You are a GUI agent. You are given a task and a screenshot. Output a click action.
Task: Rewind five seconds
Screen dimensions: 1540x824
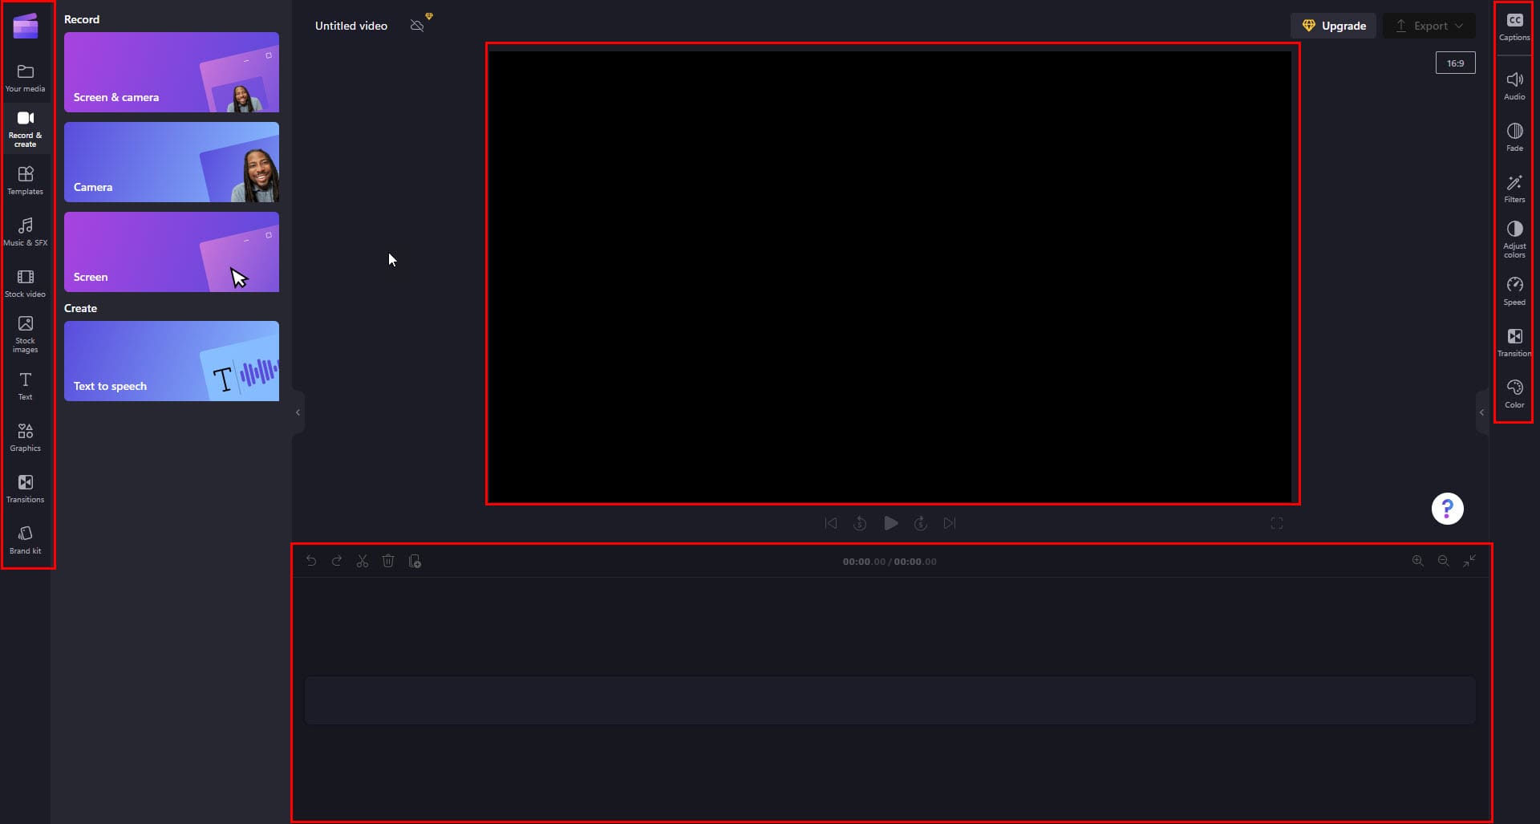860,523
